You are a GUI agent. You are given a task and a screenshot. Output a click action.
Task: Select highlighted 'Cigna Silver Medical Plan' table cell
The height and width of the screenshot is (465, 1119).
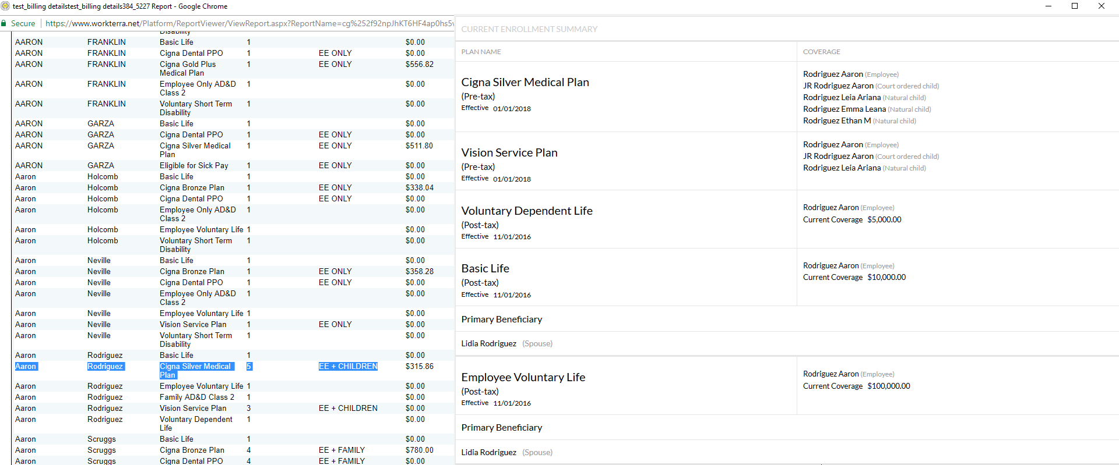195,371
